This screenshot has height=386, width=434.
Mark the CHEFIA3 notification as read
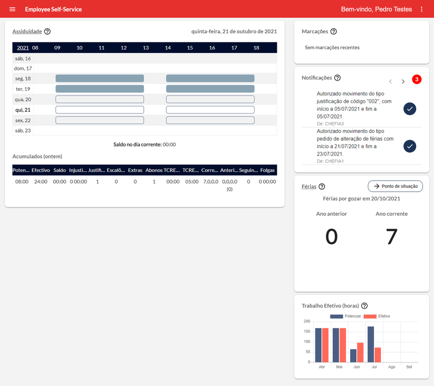click(x=409, y=108)
